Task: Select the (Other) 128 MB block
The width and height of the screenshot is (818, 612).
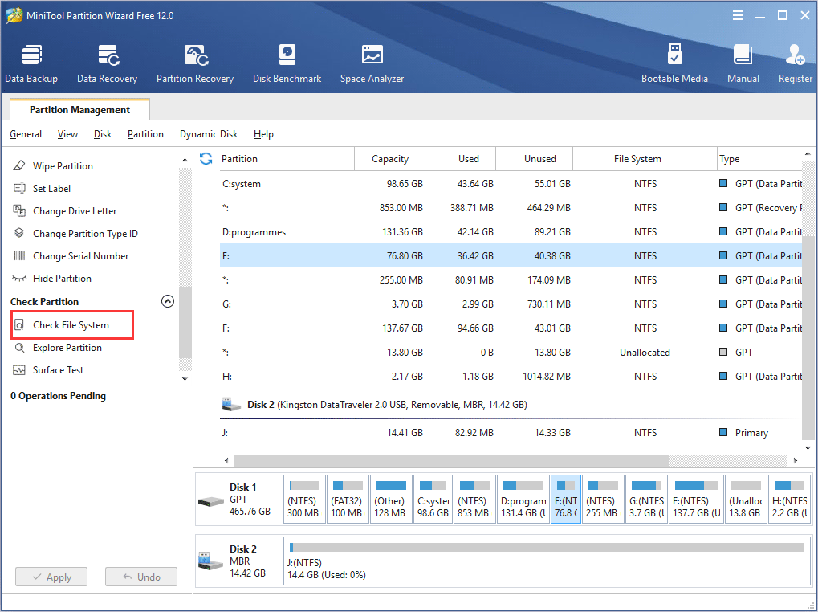Action: 391,500
